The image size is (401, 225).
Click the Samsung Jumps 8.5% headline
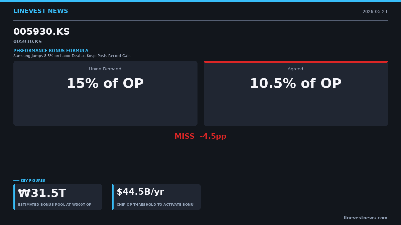[72, 56]
